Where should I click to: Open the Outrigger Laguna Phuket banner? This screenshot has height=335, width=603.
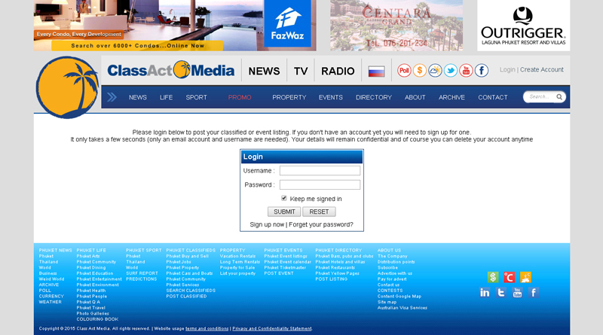pyautogui.click(x=523, y=26)
